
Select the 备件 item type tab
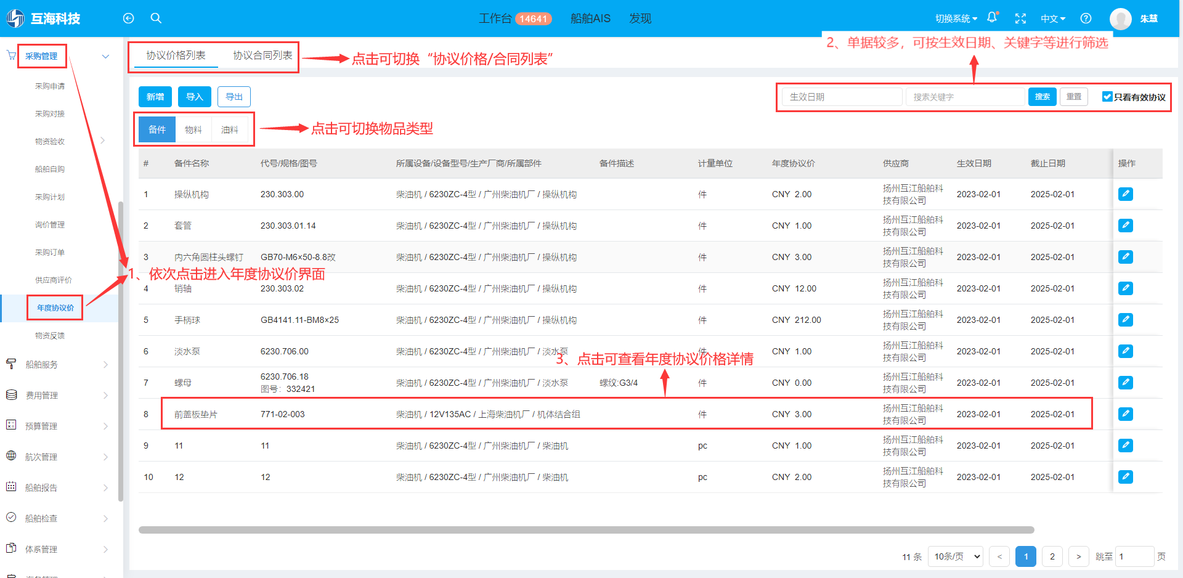pos(157,129)
